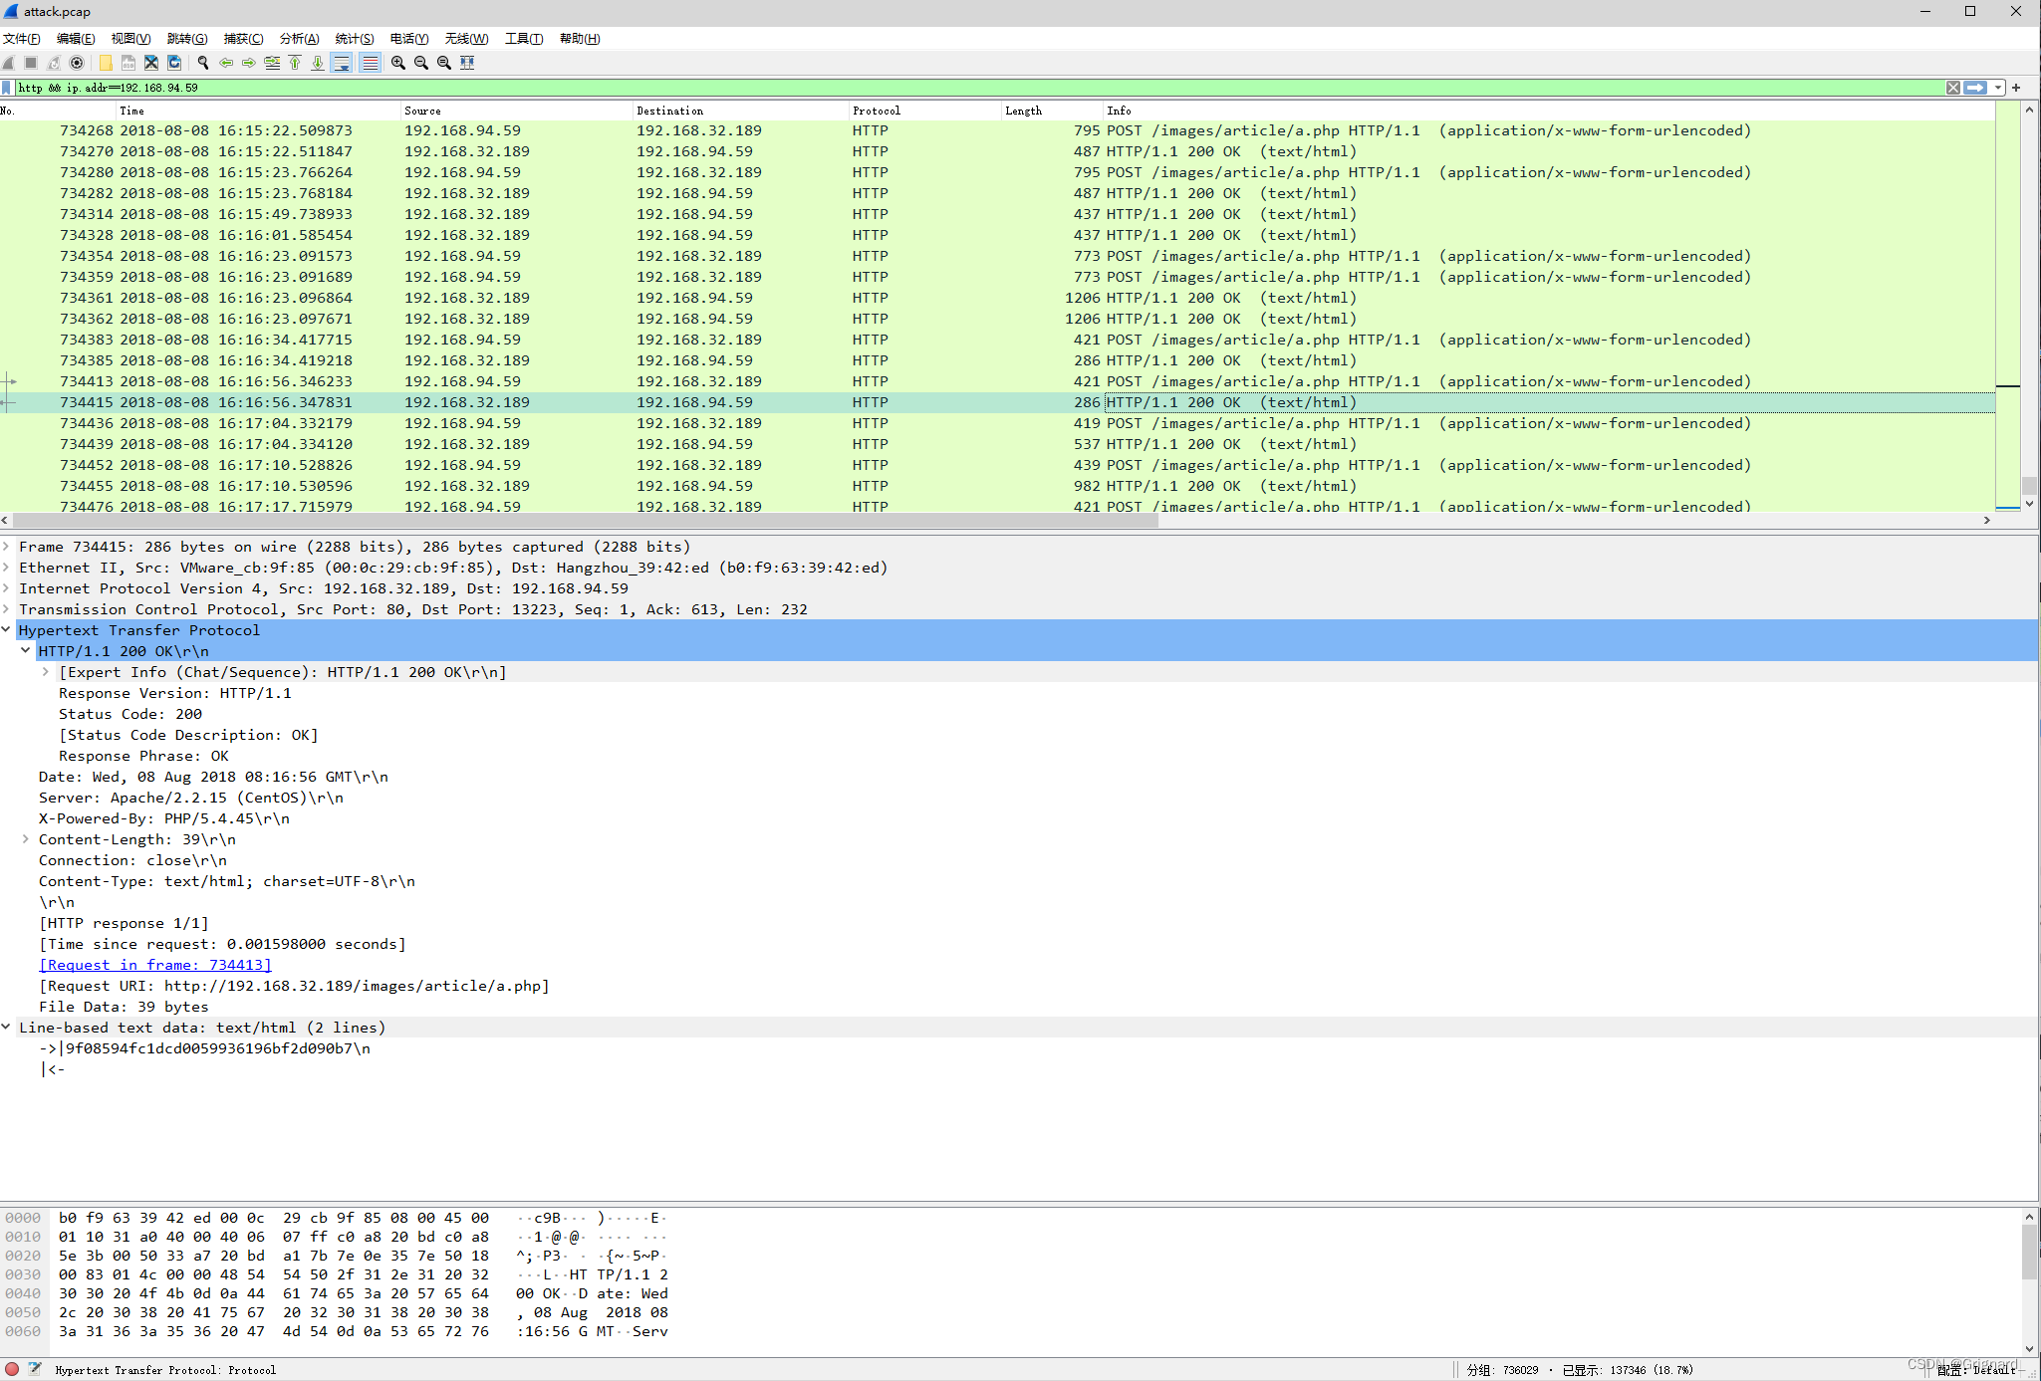Expand Ethernet II layer details
The image size is (2041, 1381).
(x=6, y=567)
